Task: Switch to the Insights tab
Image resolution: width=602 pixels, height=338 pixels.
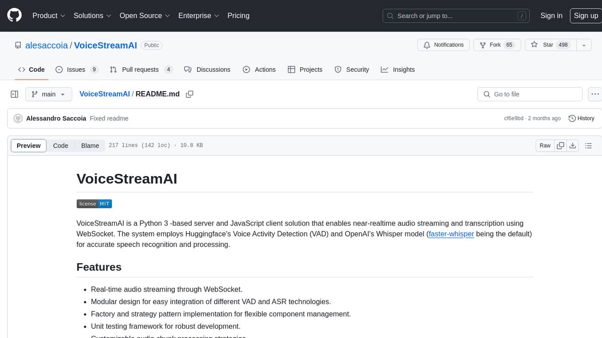Action: (x=398, y=69)
